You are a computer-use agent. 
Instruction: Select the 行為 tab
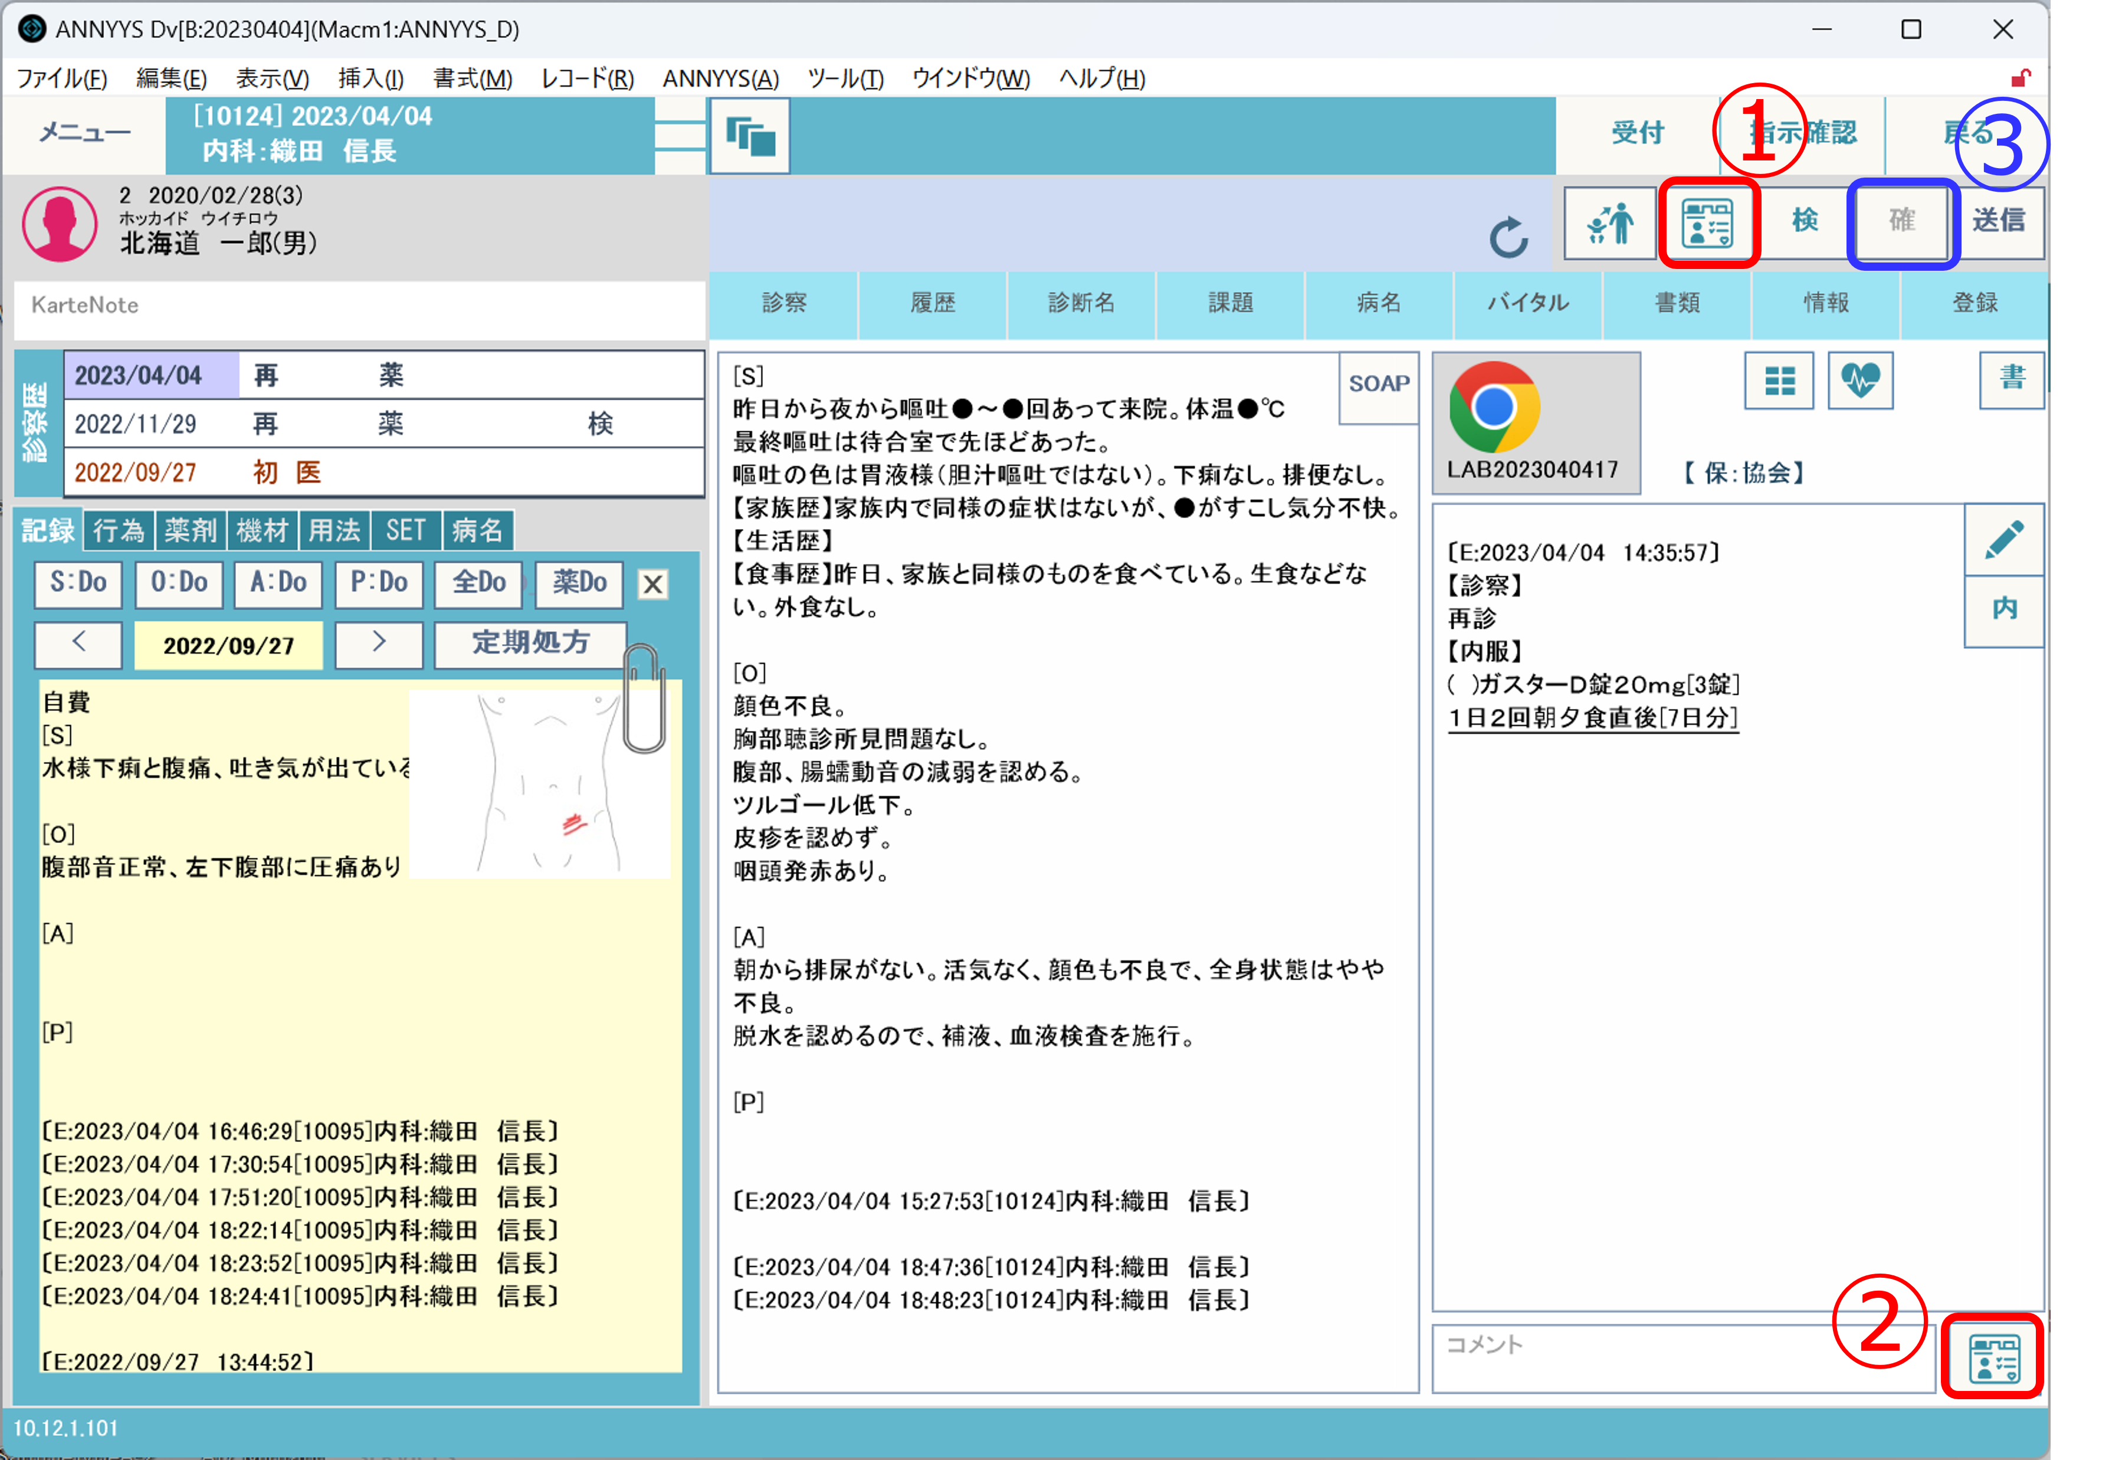pyautogui.click(x=119, y=530)
